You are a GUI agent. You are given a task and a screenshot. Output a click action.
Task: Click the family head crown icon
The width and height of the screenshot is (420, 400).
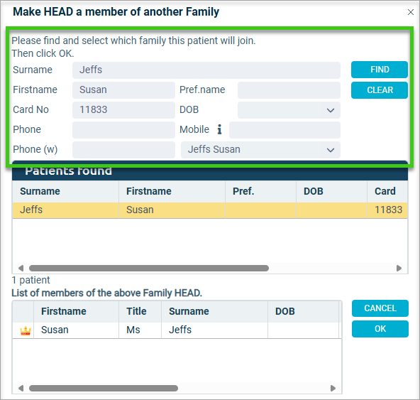pyautogui.click(x=26, y=330)
